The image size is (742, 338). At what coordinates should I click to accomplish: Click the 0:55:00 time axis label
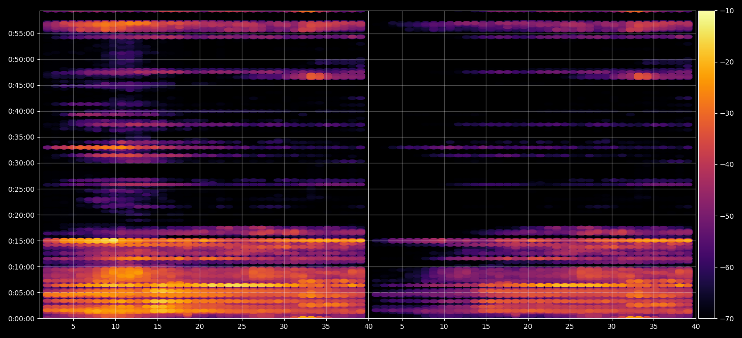point(21,33)
